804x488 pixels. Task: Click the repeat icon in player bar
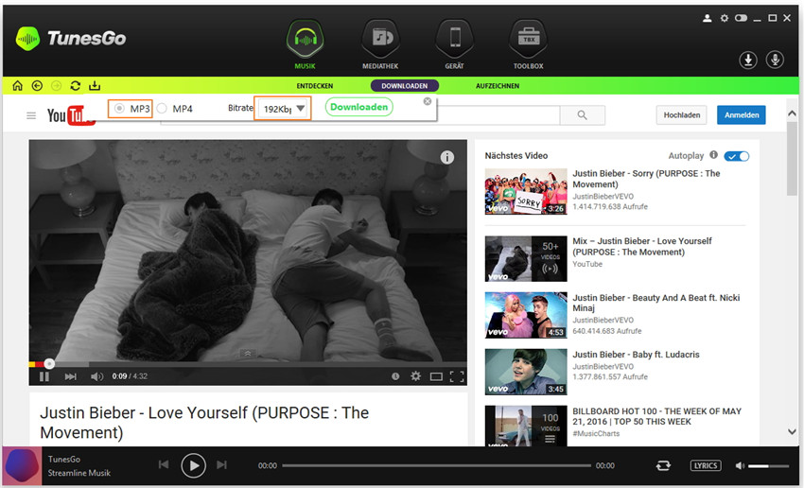[663, 465]
